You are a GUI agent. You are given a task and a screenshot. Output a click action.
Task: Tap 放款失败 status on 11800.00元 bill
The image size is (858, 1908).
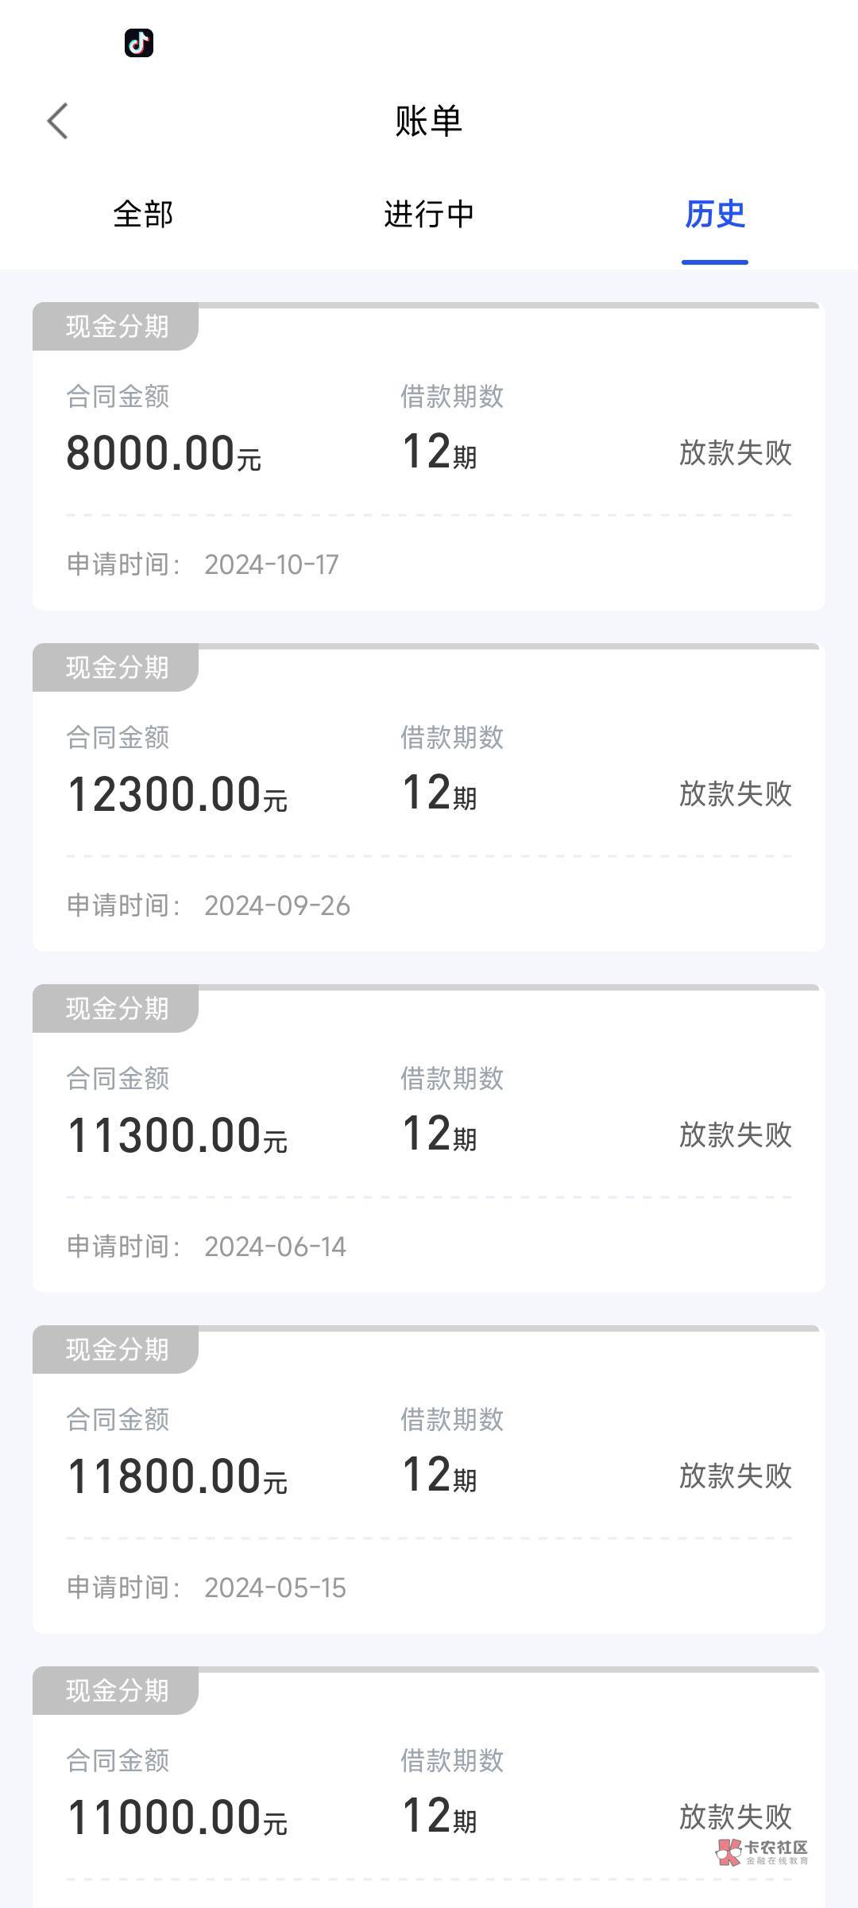coord(735,1476)
